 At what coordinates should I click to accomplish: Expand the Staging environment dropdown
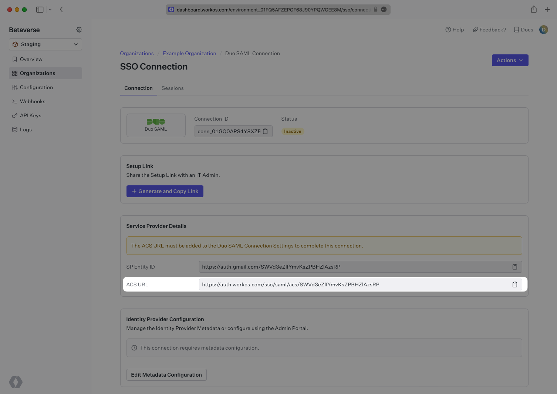45,44
